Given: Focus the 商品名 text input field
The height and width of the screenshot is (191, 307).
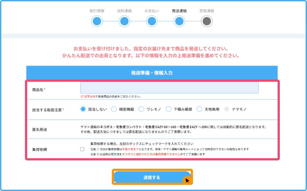Looking at the screenshot, I should coord(169,88).
